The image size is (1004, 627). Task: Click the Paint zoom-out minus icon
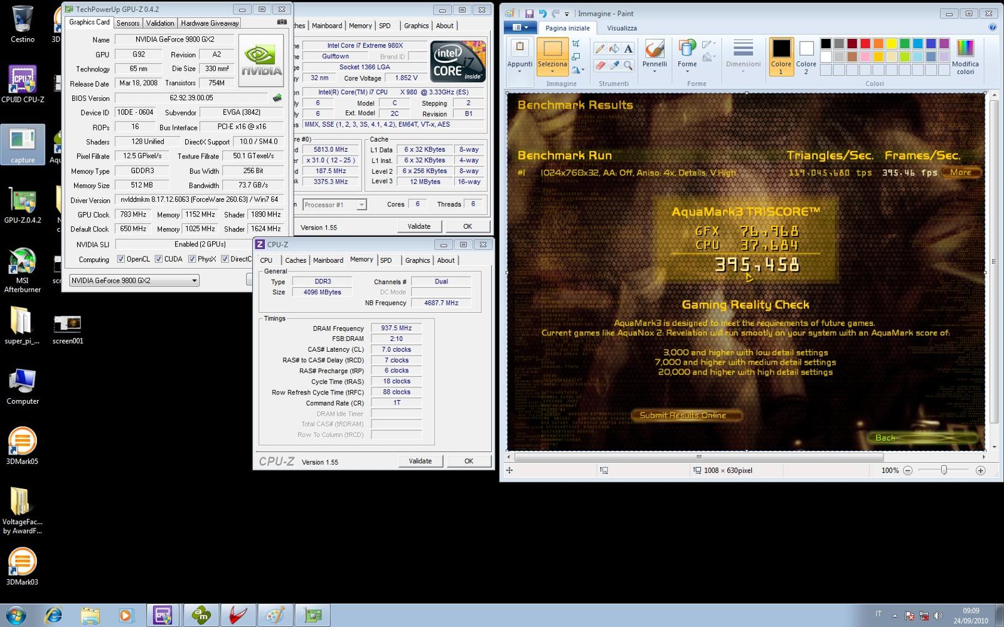point(907,470)
